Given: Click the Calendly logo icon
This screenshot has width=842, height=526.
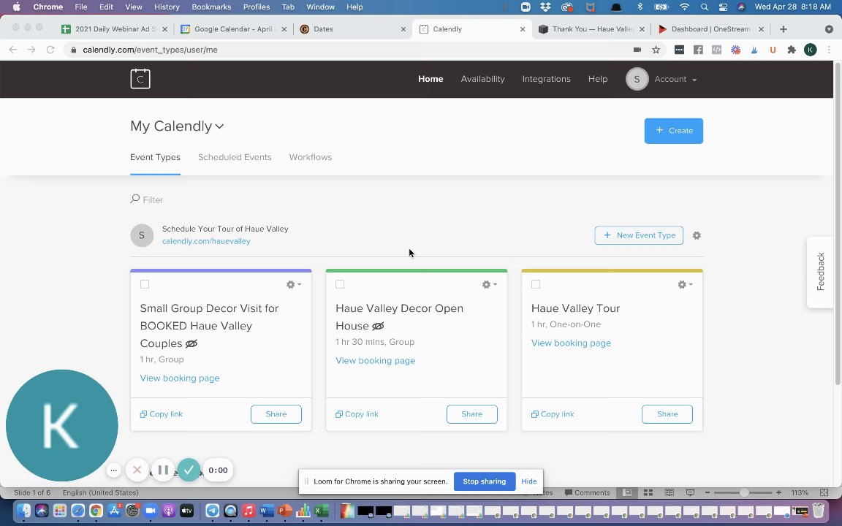Looking at the screenshot, I should [140, 79].
